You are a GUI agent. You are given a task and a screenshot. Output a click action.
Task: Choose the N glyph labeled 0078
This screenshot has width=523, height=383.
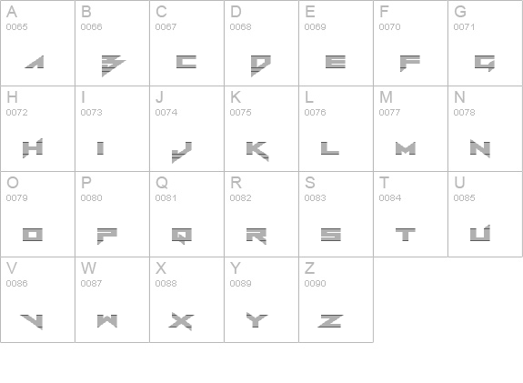pos(485,129)
